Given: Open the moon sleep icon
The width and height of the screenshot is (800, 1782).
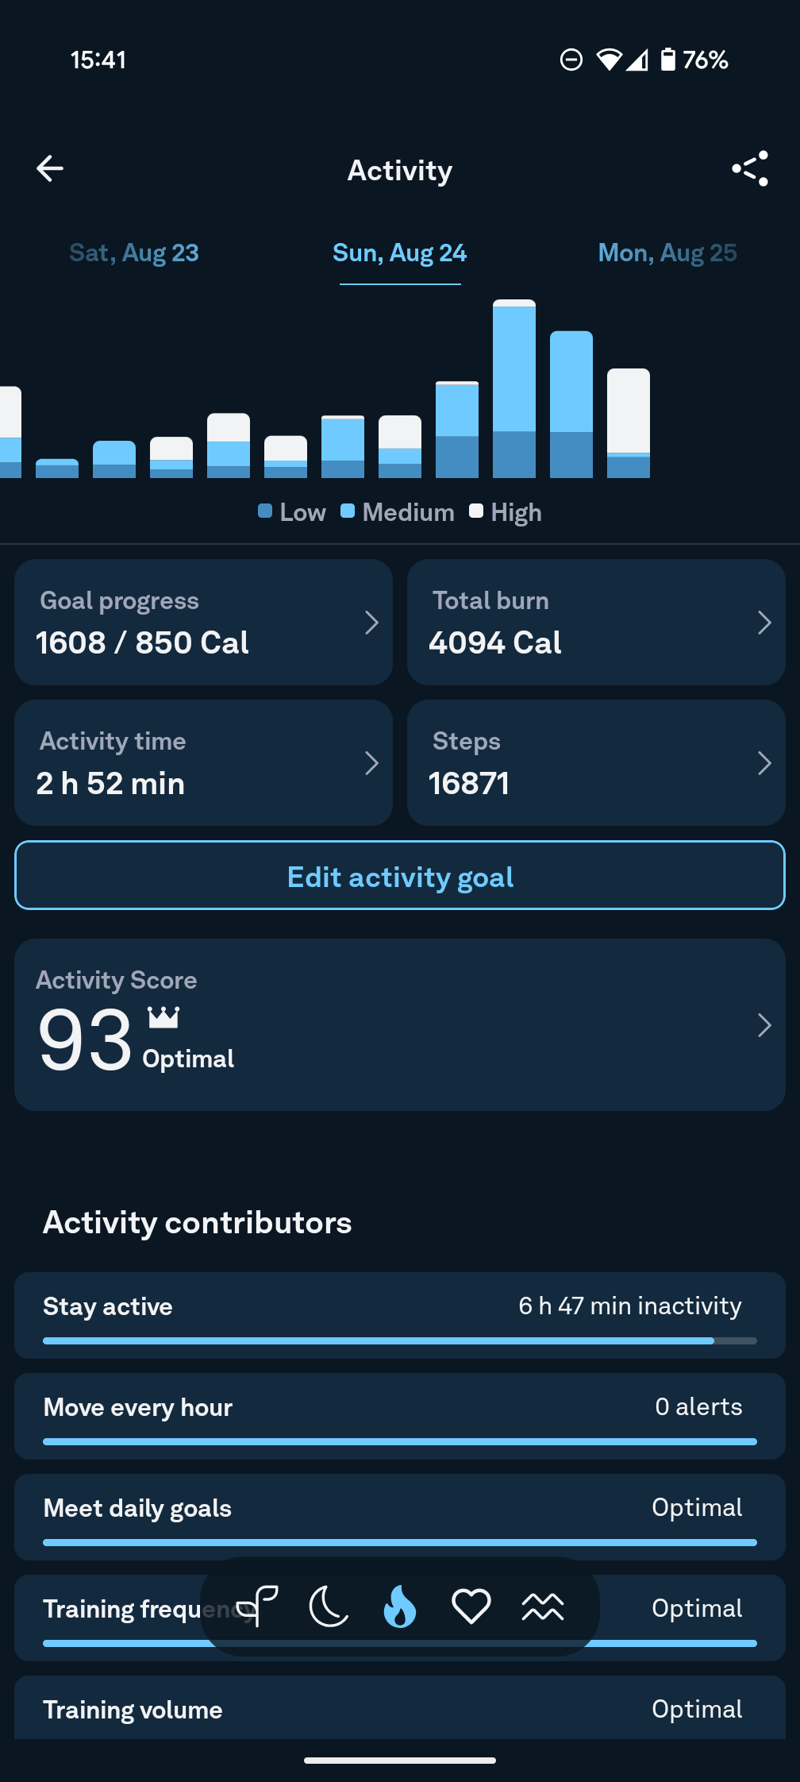Looking at the screenshot, I should point(329,1606).
